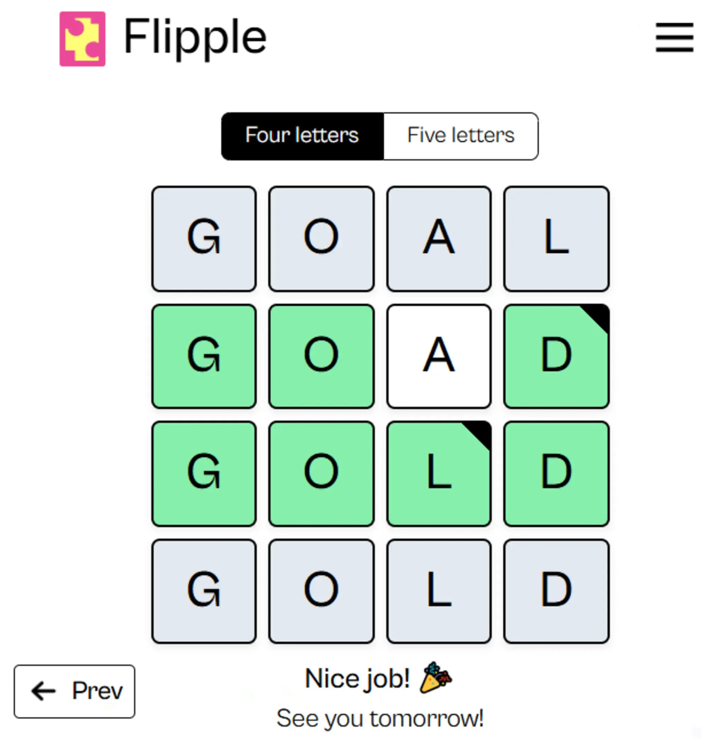
Task: Click the green O tile in GOAD row
Action: (322, 356)
